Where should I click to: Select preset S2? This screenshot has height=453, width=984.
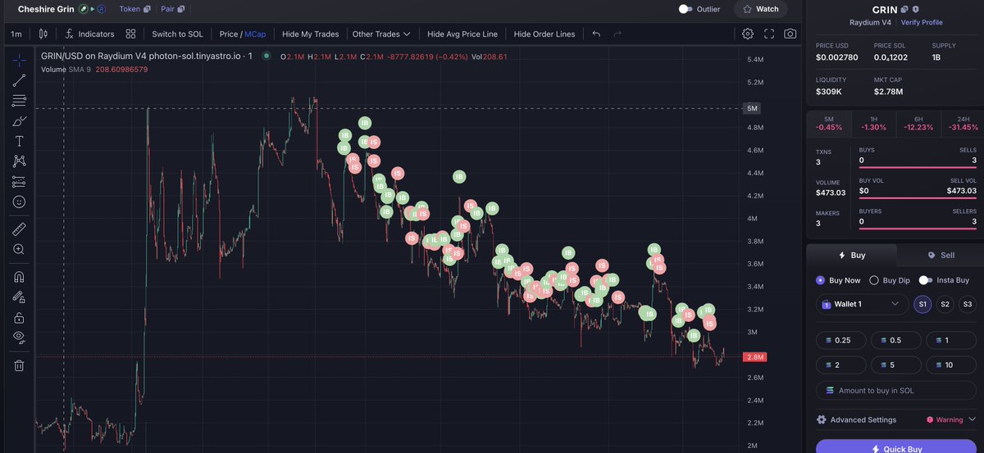pyautogui.click(x=945, y=304)
